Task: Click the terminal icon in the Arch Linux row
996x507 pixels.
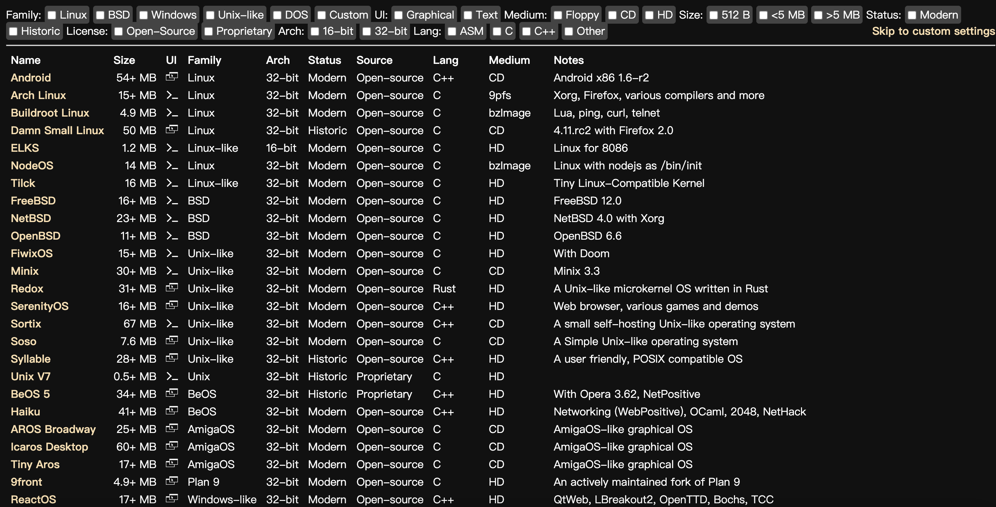Action: pos(172,95)
